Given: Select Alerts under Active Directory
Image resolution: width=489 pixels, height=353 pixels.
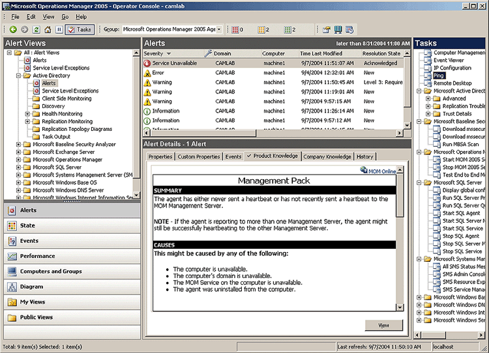Looking at the screenshot, I should [49, 83].
